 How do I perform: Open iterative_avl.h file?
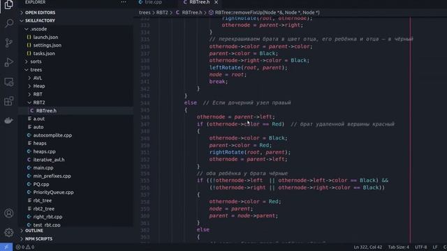pyautogui.click(x=49, y=160)
